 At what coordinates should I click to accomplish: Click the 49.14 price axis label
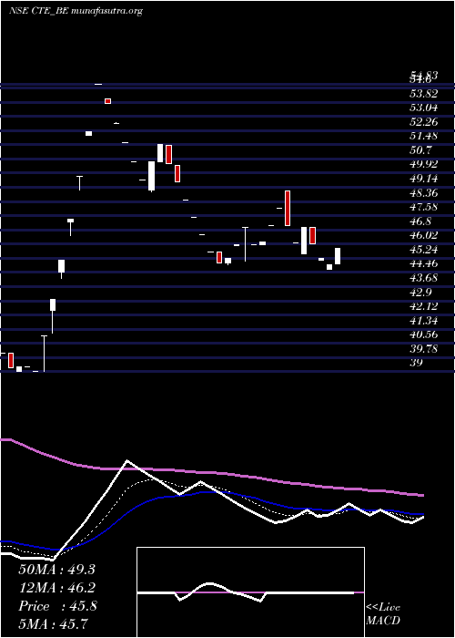pos(424,179)
